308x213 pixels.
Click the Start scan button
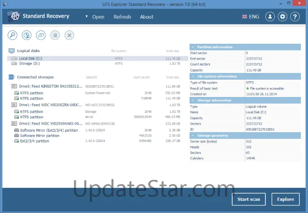[x=249, y=199]
